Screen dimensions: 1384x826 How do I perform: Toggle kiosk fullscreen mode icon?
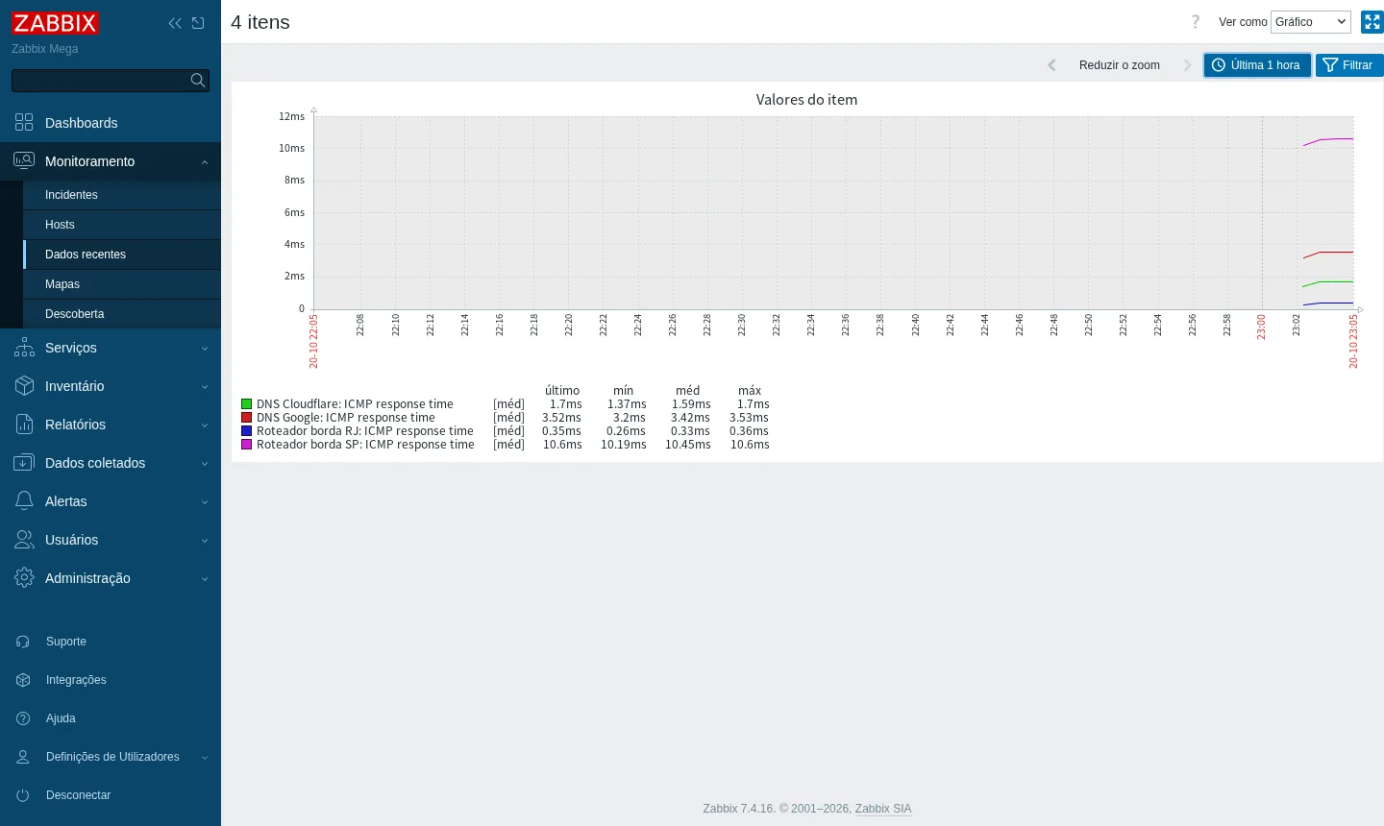[x=1372, y=22]
